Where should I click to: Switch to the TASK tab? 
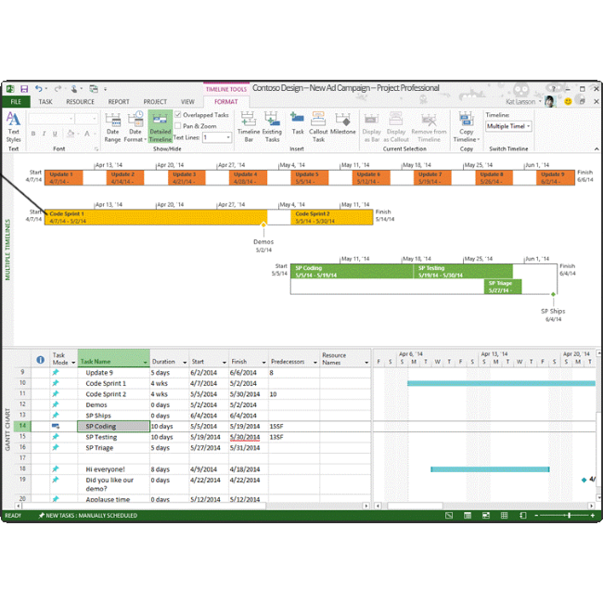[45, 101]
